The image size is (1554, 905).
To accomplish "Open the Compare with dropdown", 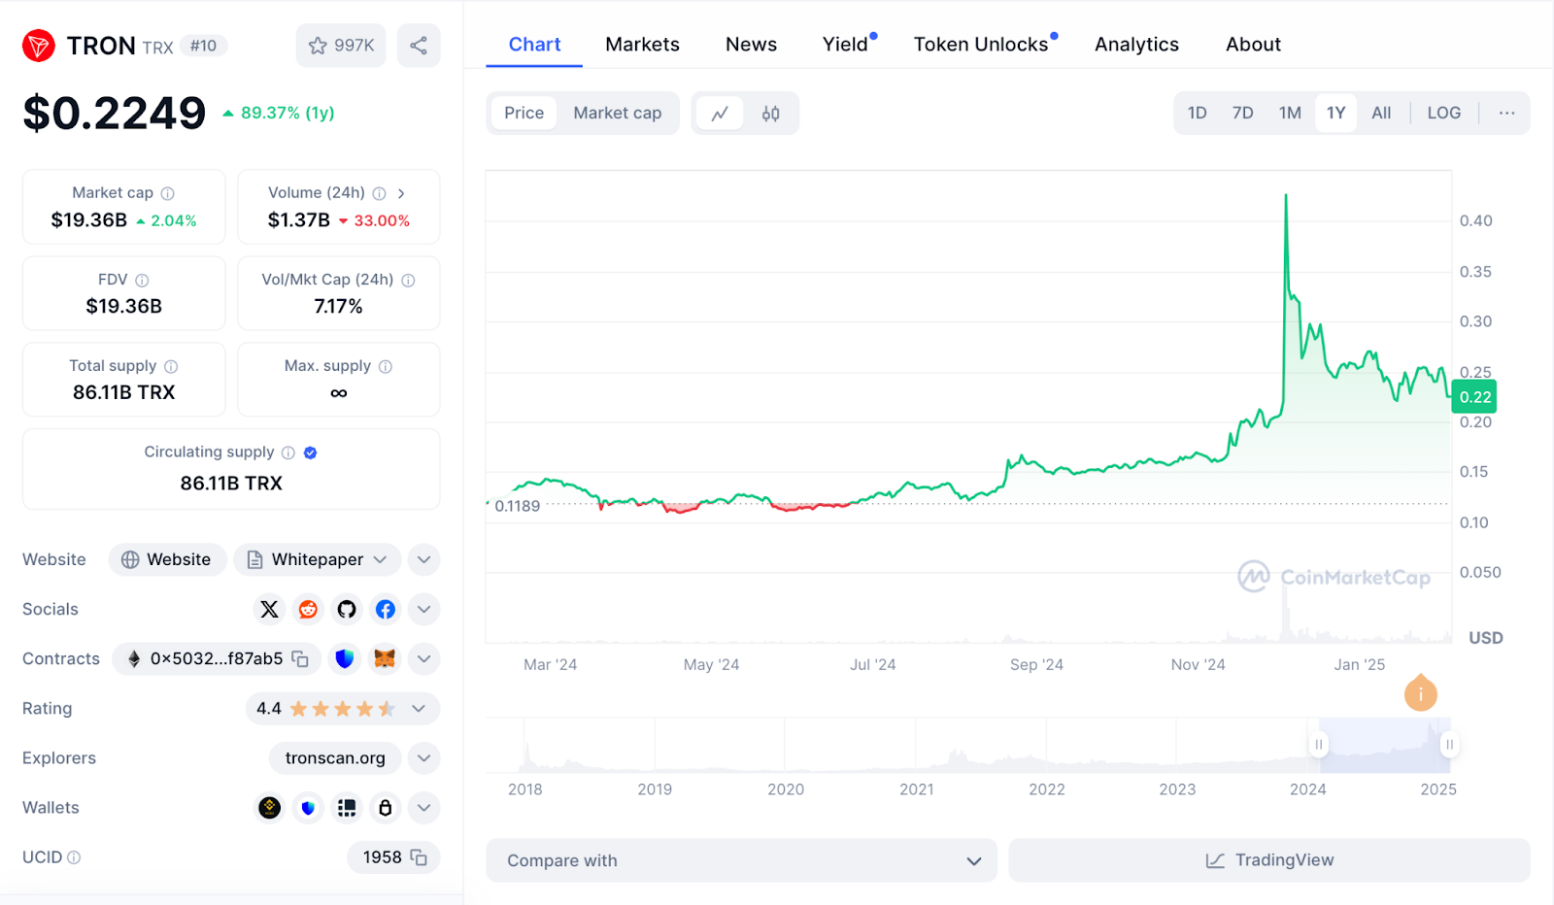I will (741, 860).
